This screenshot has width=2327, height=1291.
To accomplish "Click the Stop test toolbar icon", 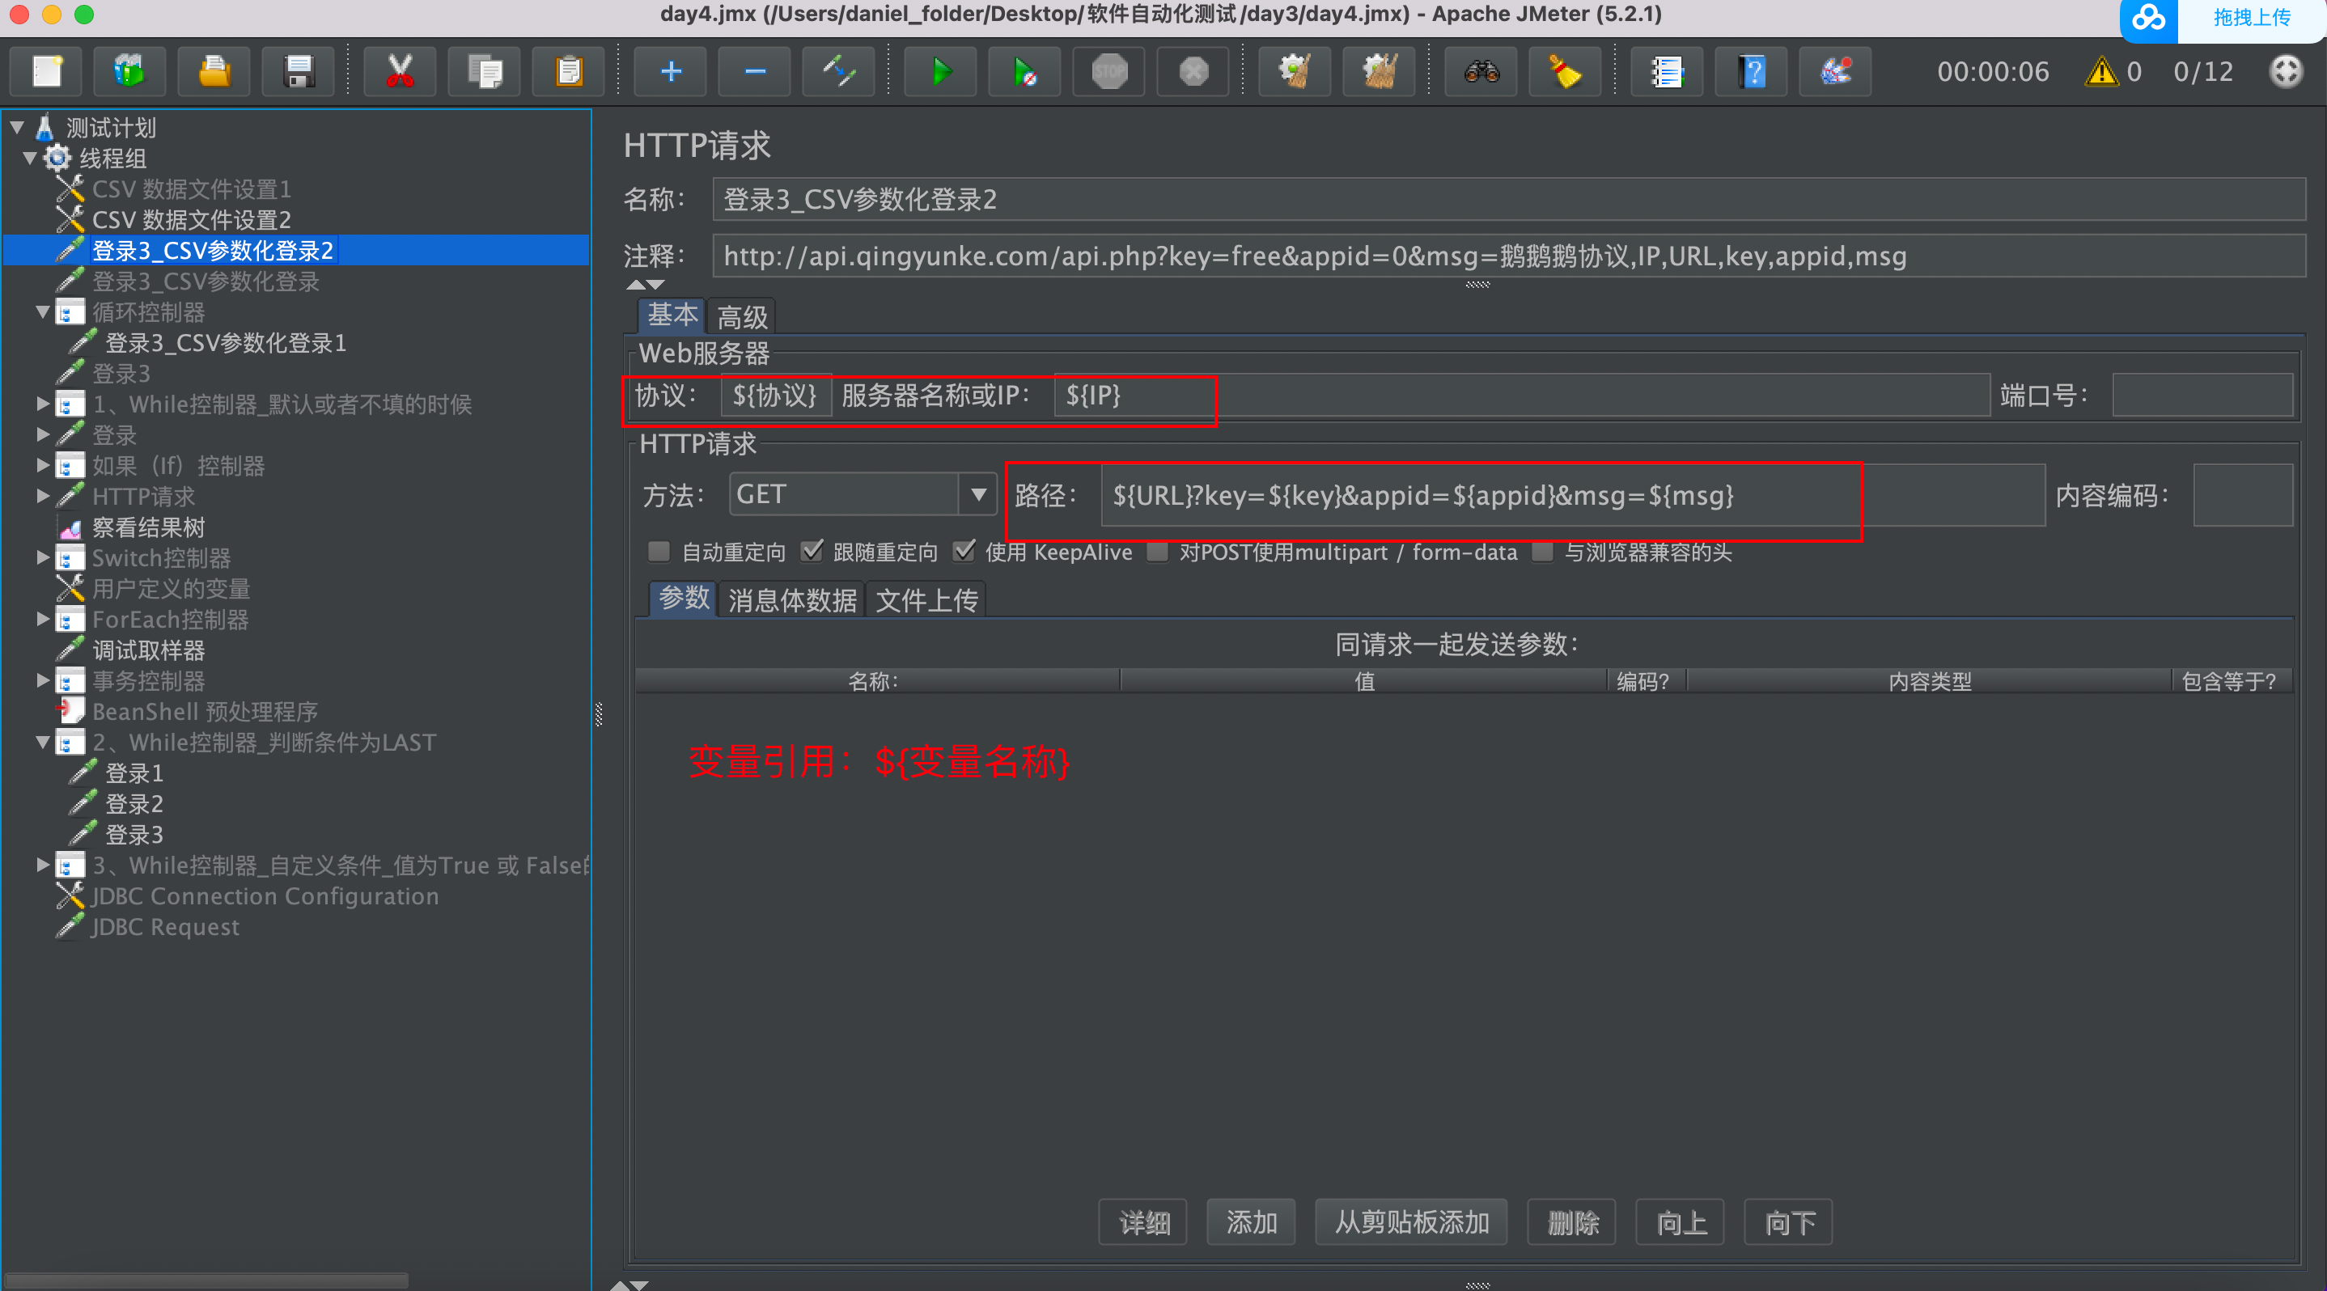I will coord(1109,71).
